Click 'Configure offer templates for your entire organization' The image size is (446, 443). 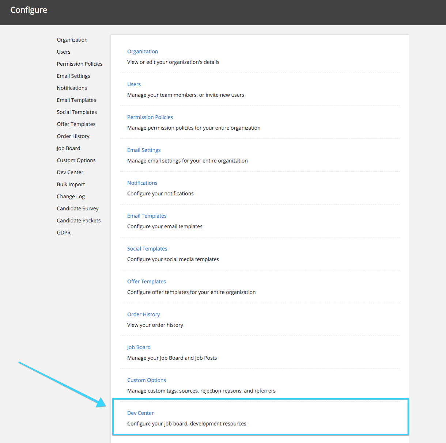(x=192, y=292)
